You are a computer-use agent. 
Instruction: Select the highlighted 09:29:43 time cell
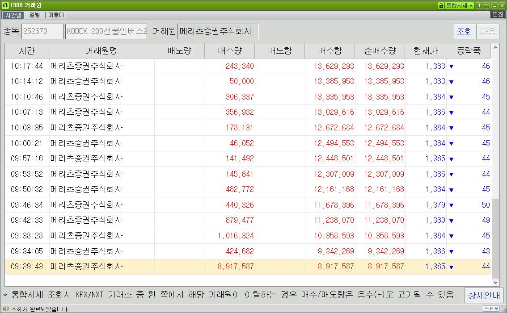(x=27, y=267)
